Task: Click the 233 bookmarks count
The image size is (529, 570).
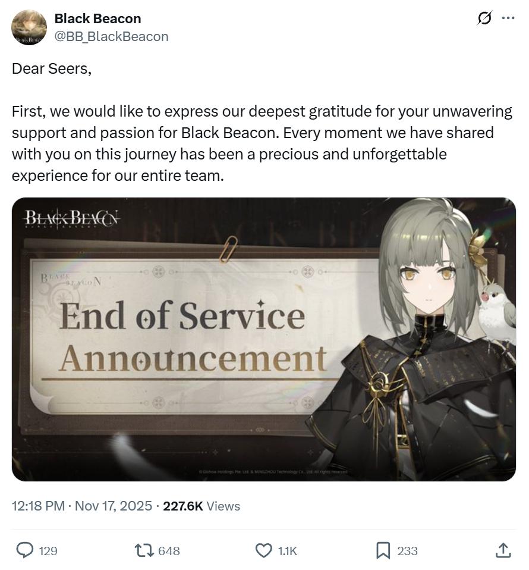Action: tap(407, 551)
